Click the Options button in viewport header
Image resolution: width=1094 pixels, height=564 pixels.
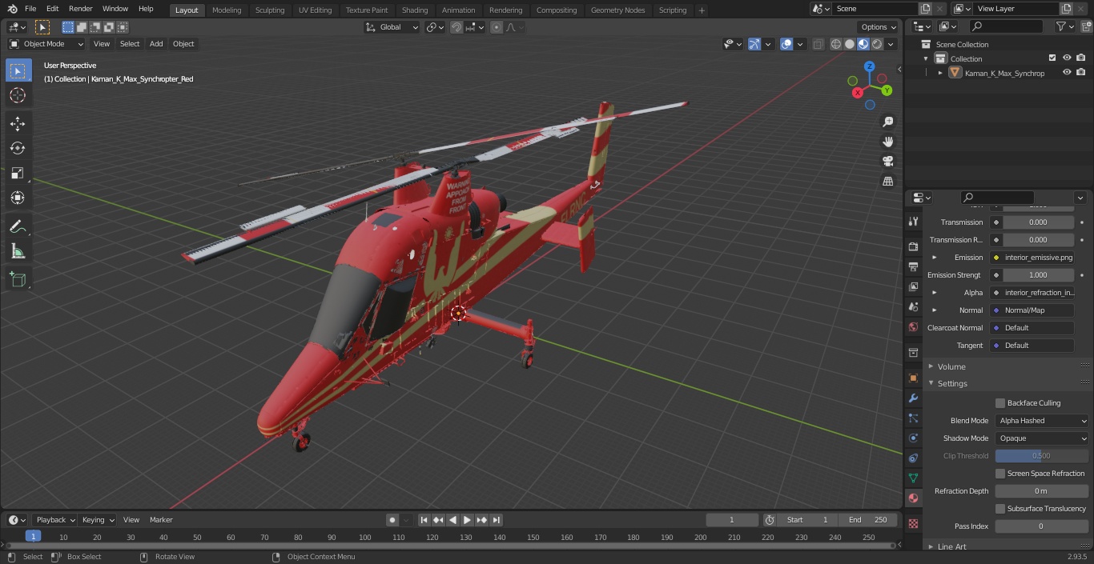click(x=879, y=27)
